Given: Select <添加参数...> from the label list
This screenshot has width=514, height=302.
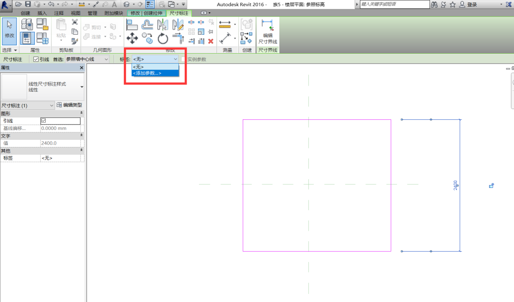Looking at the screenshot, I should [155, 73].
